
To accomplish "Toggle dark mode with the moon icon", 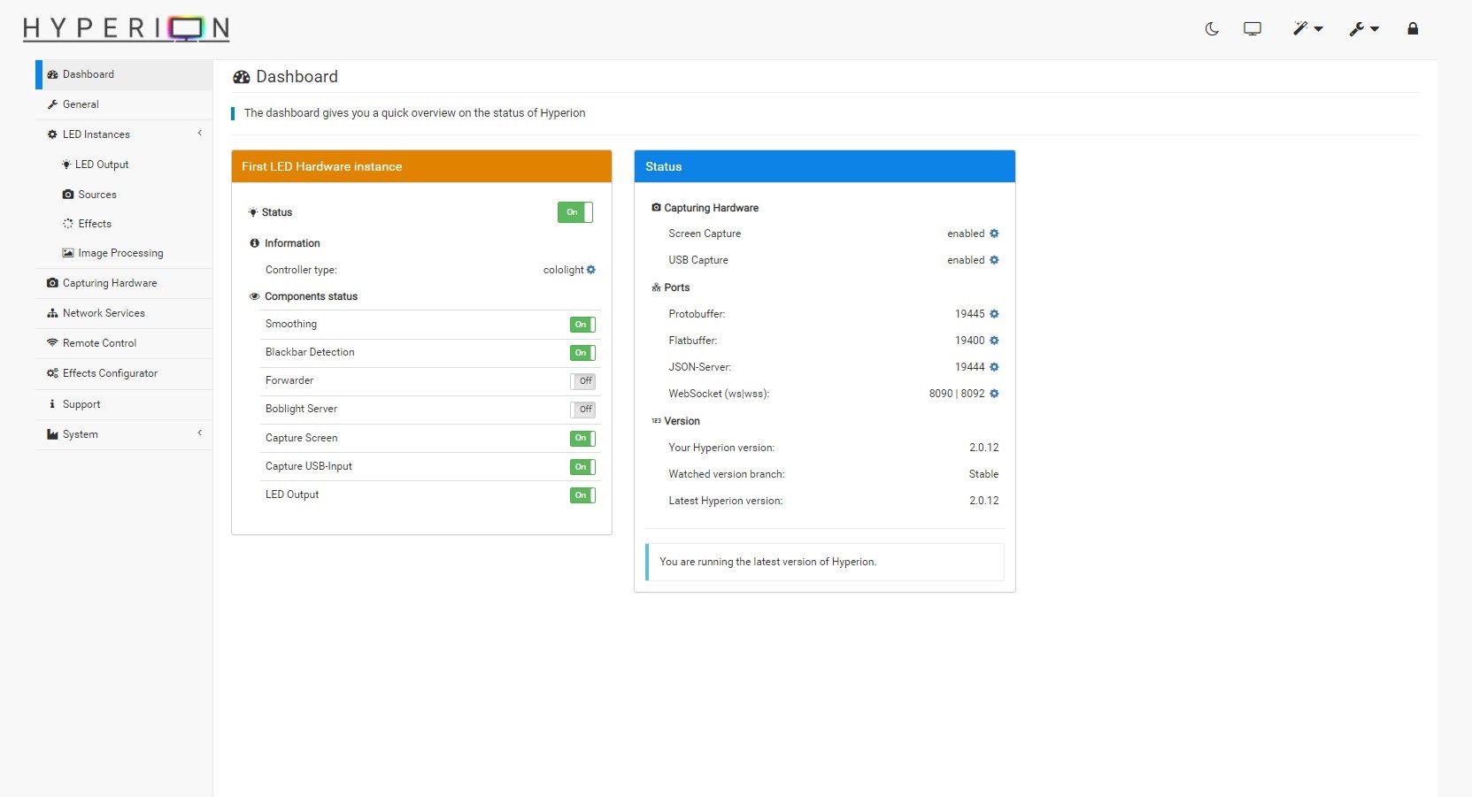I will (x=1212, y=29).
